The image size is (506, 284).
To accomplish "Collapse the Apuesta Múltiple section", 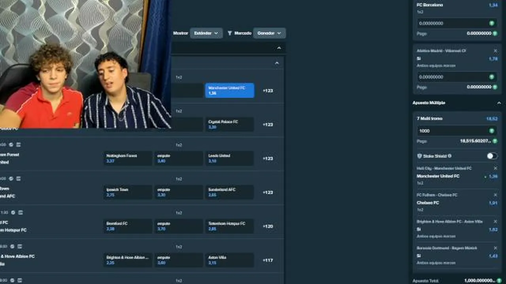I will tap(499, 103).
